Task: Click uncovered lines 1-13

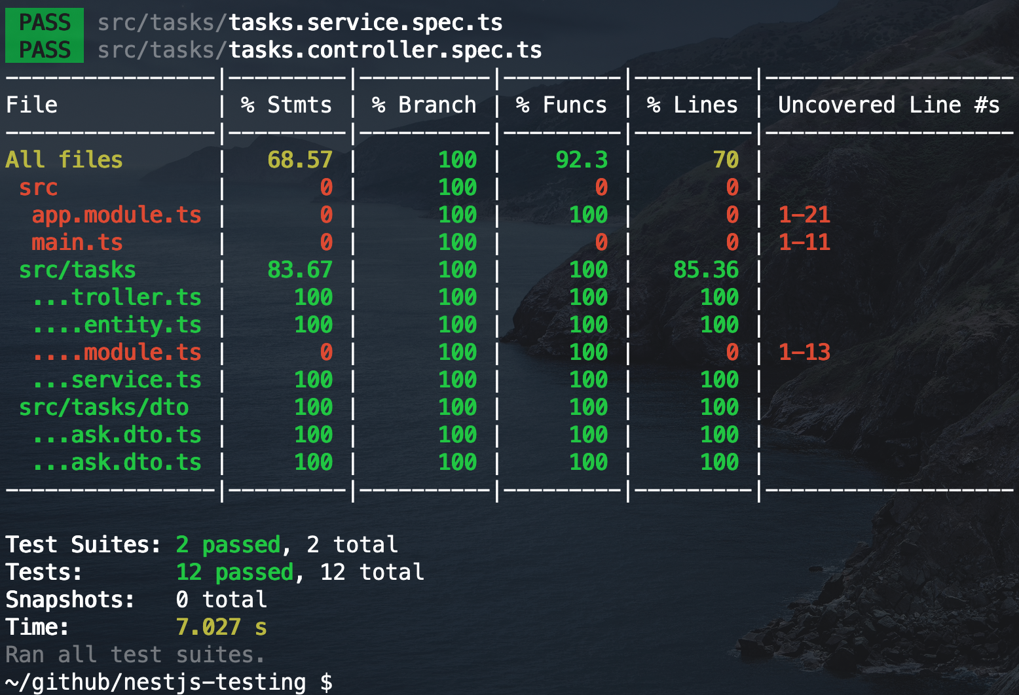Action: coord(804,352)
